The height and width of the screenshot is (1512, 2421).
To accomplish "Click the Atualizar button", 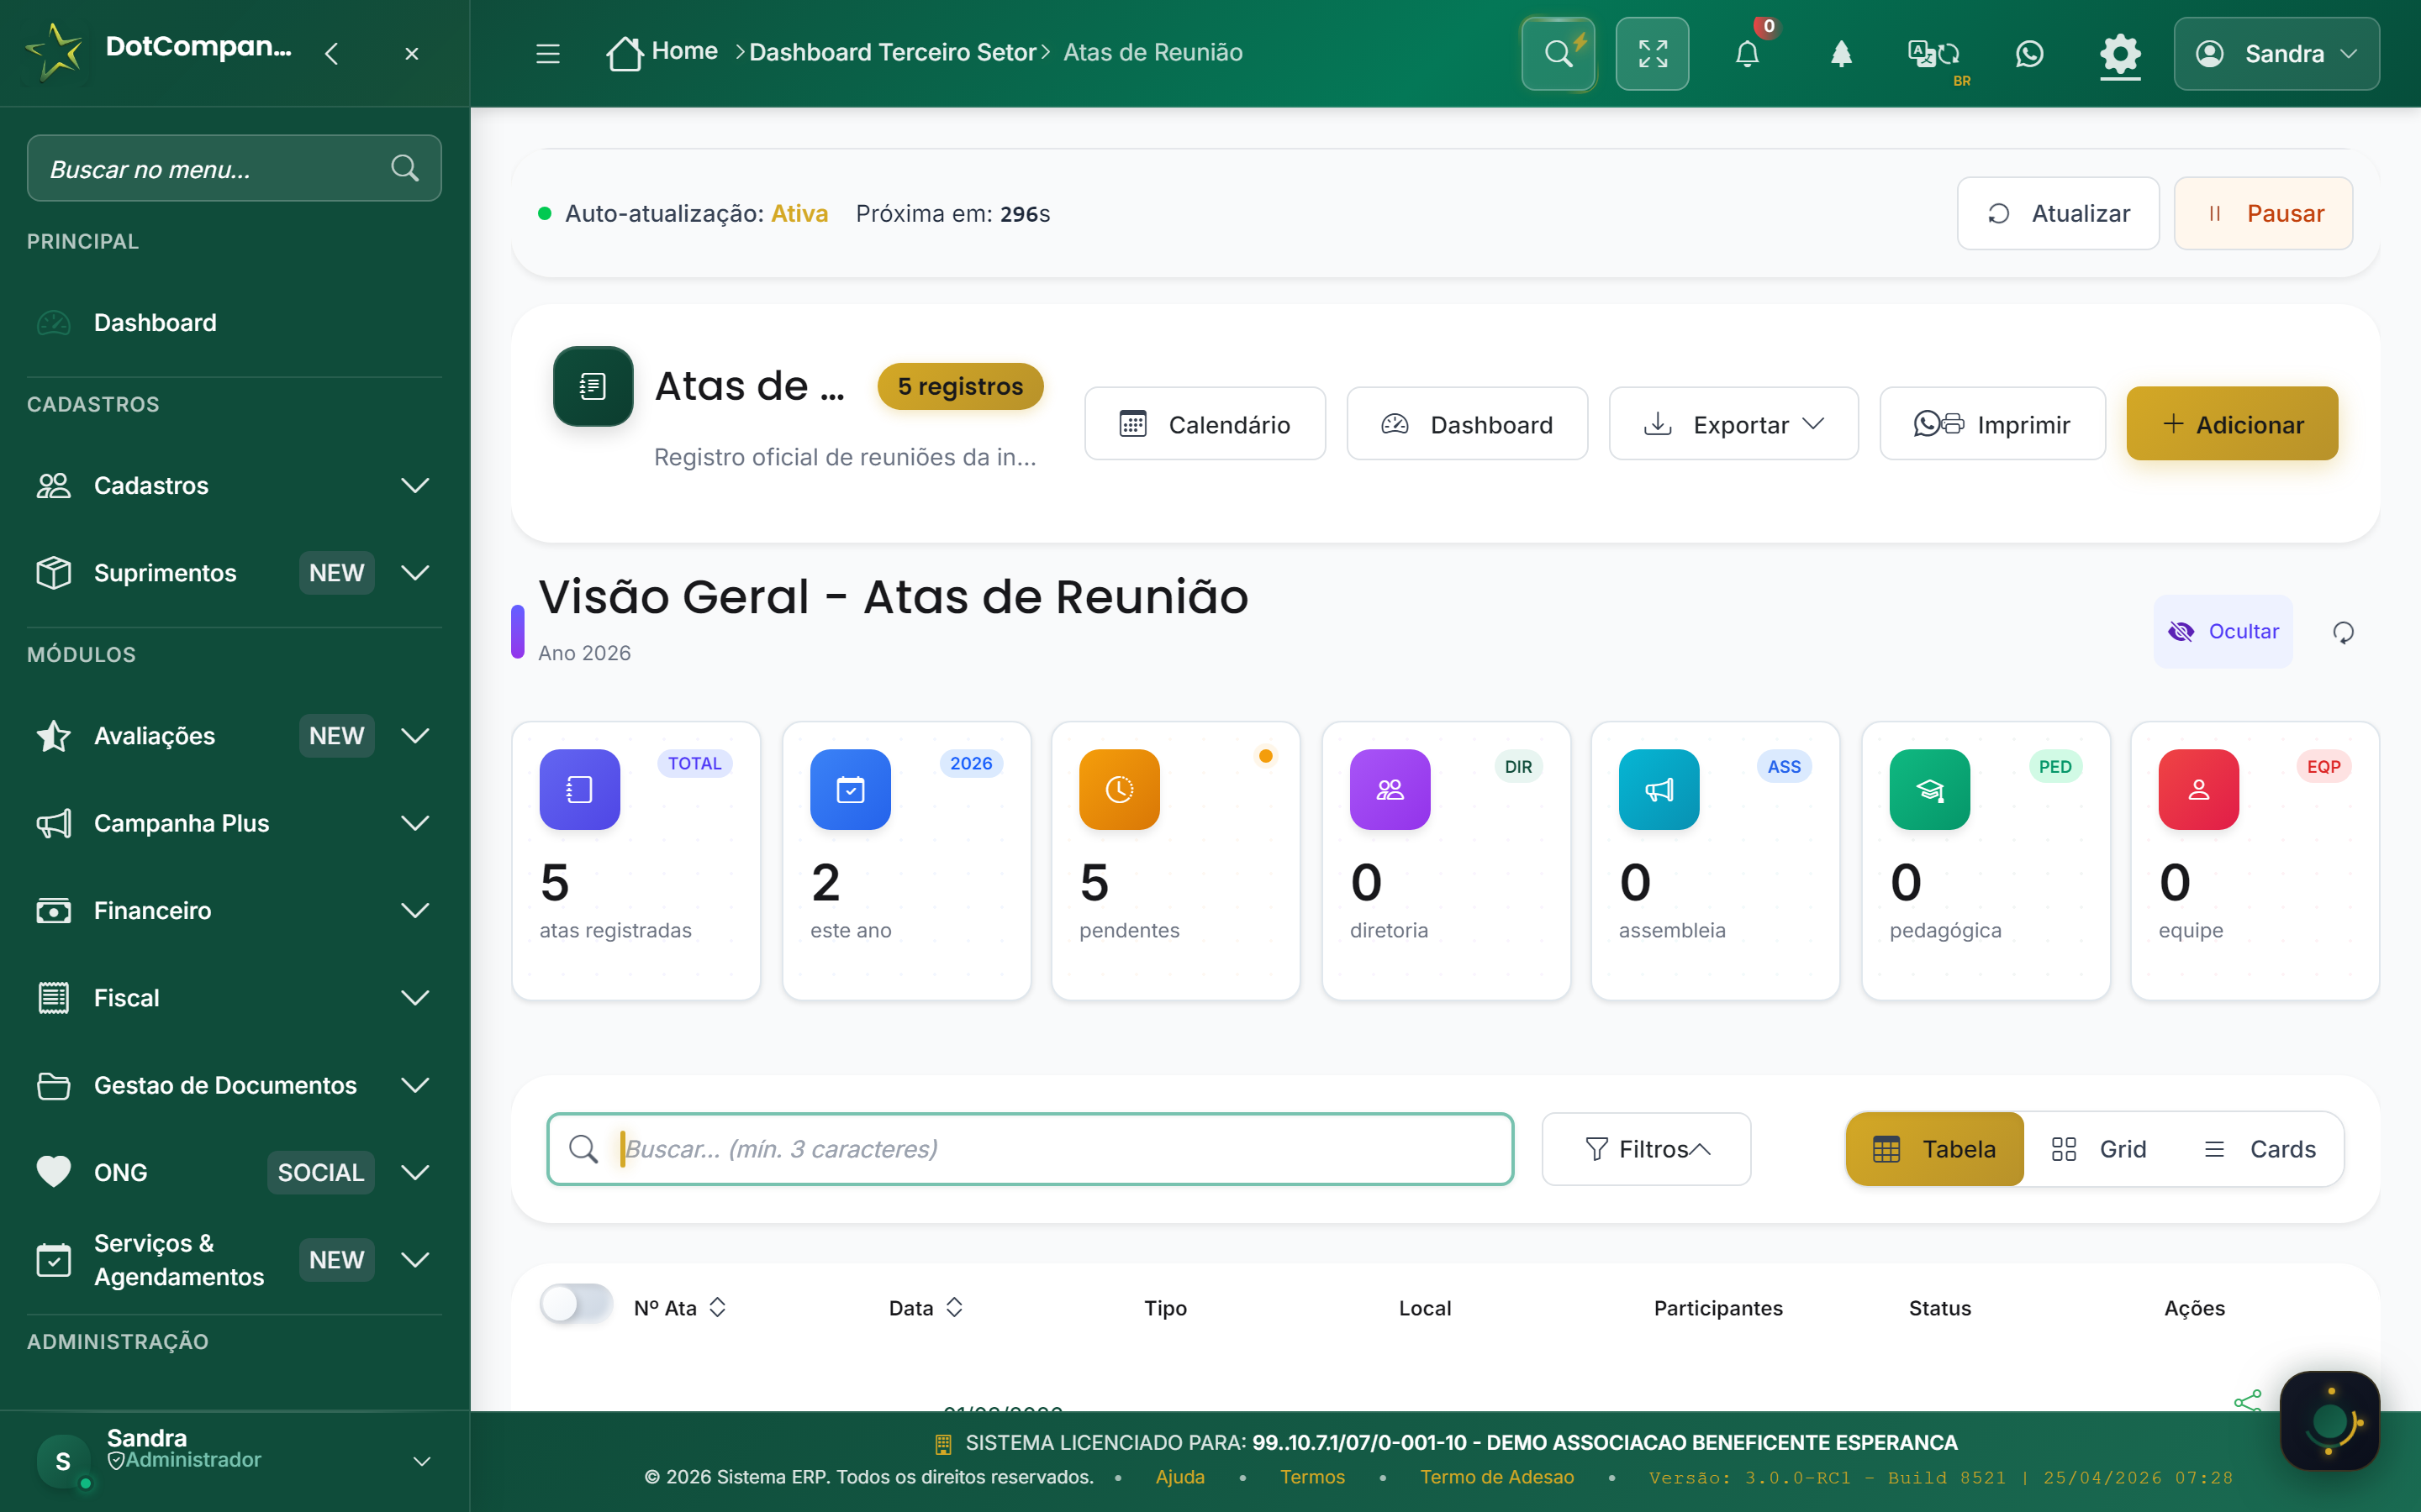I will pos(2058,213).
